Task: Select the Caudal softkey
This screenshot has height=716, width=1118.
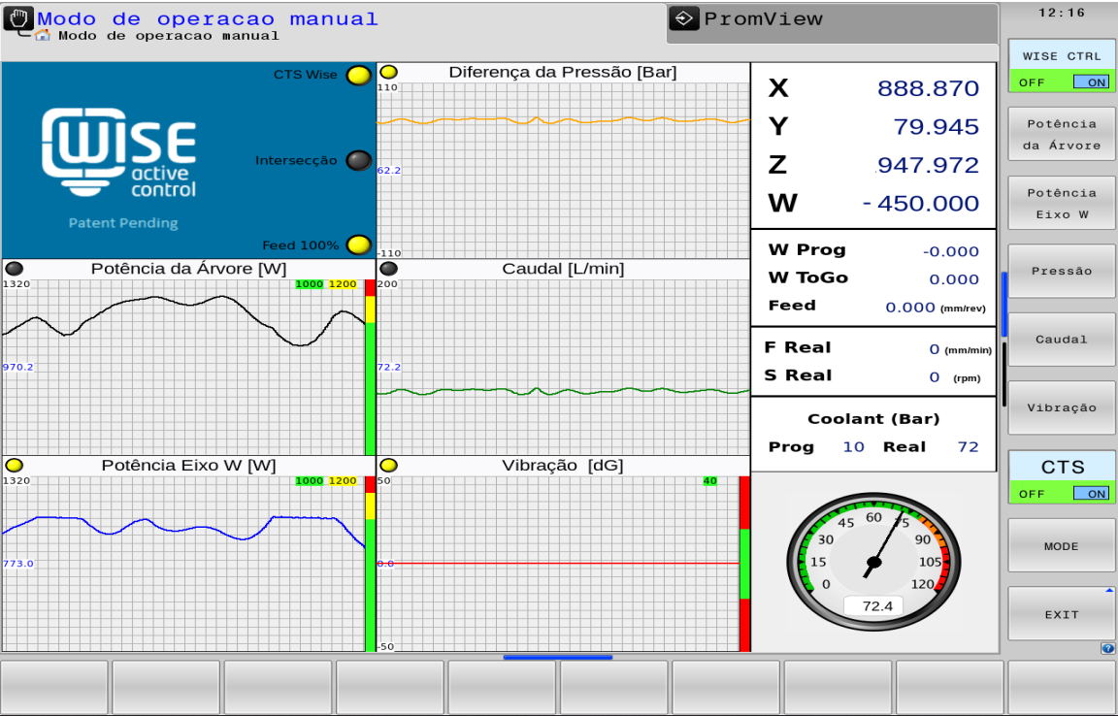Action: coord(1062,340)
